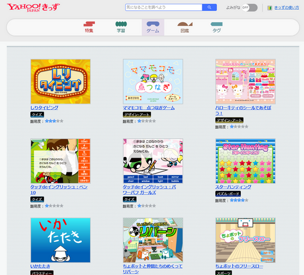Image resolution: width=304 pixels, height=275 pixels.
Task: Select the ゲーム navigation tab
Action: pos(153,27)
